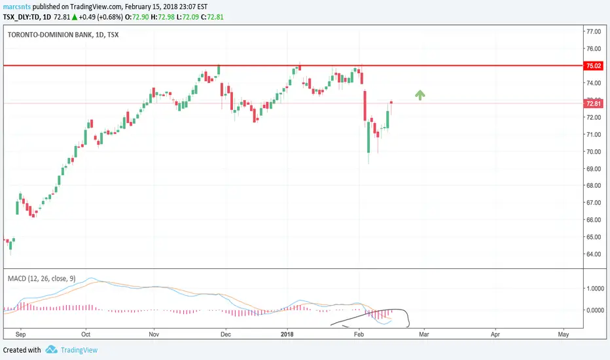Viewport: 610px width, 360px height.
Task: Click the 1.0000 MACD axis label
Action: pyautogui.click(x=595, y=289)
